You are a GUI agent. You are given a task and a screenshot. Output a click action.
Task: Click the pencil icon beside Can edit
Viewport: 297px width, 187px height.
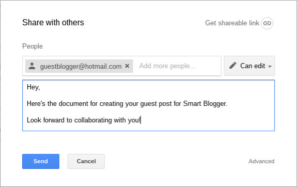tap(233, 66)
